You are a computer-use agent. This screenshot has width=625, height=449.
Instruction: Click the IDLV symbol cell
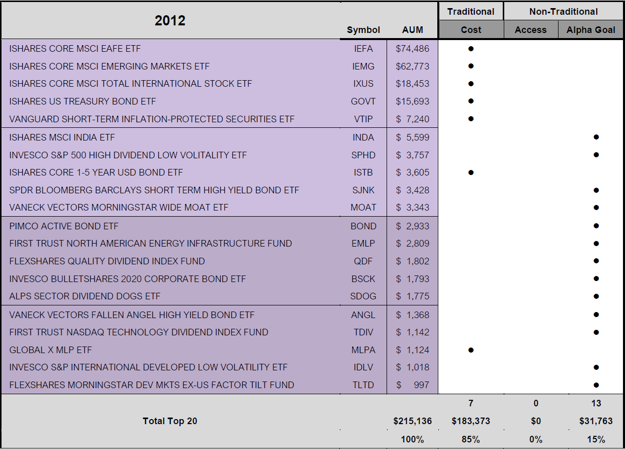[x=363, y=367]
